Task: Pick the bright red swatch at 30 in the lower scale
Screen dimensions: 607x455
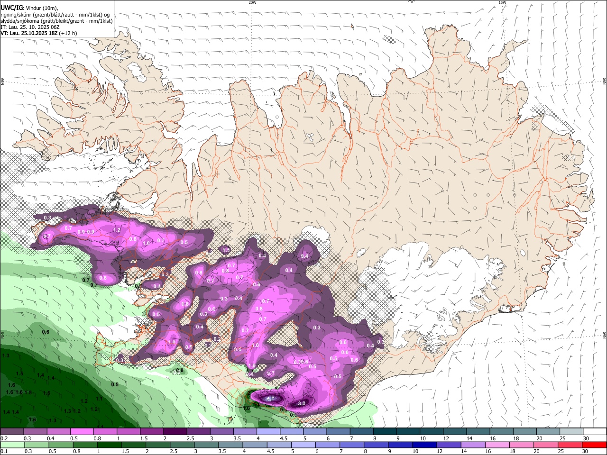Action: point(594,445)
